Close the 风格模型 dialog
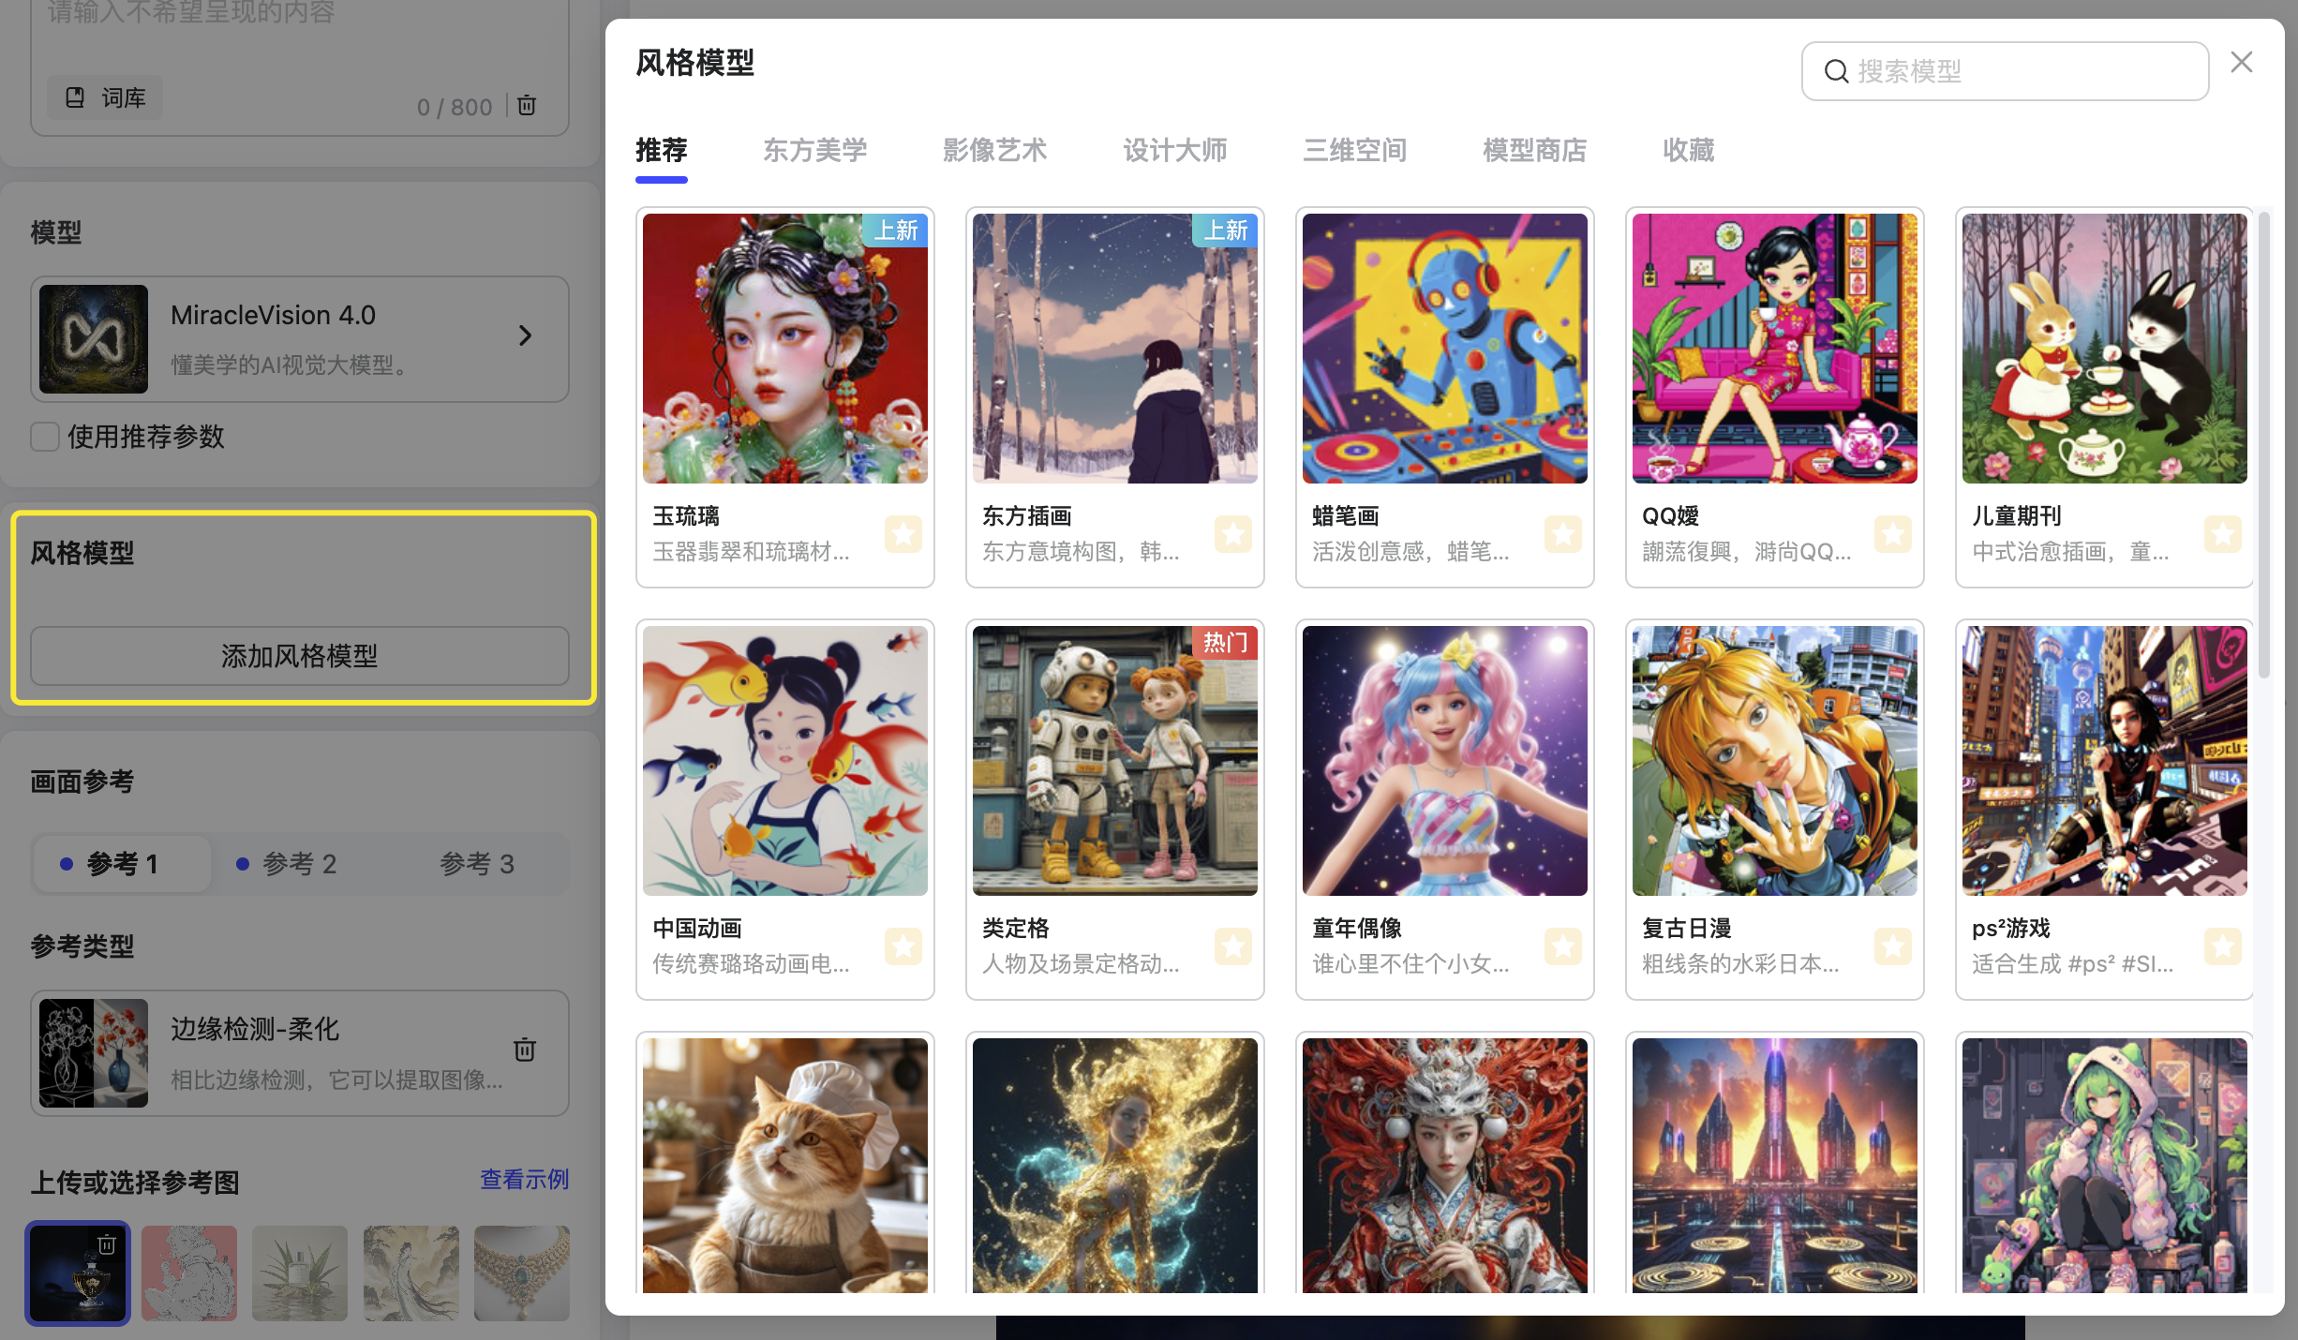The width and height of the screenshot is (2298, 1340). pyautogui.click(x=2242, y=62)
